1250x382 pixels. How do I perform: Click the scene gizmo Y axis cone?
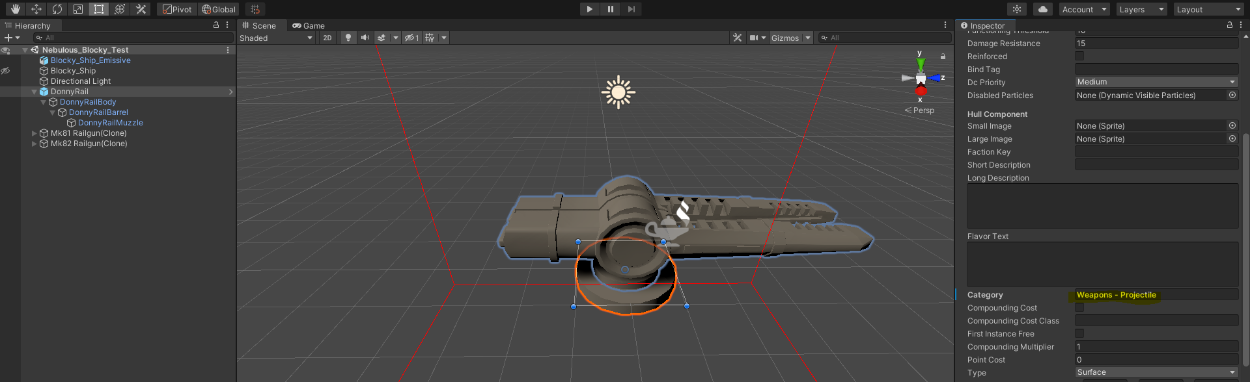click(921, 63)
